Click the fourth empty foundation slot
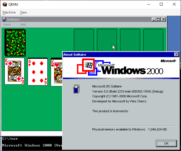This screenshot has height=151, width=181. (153, 40)
